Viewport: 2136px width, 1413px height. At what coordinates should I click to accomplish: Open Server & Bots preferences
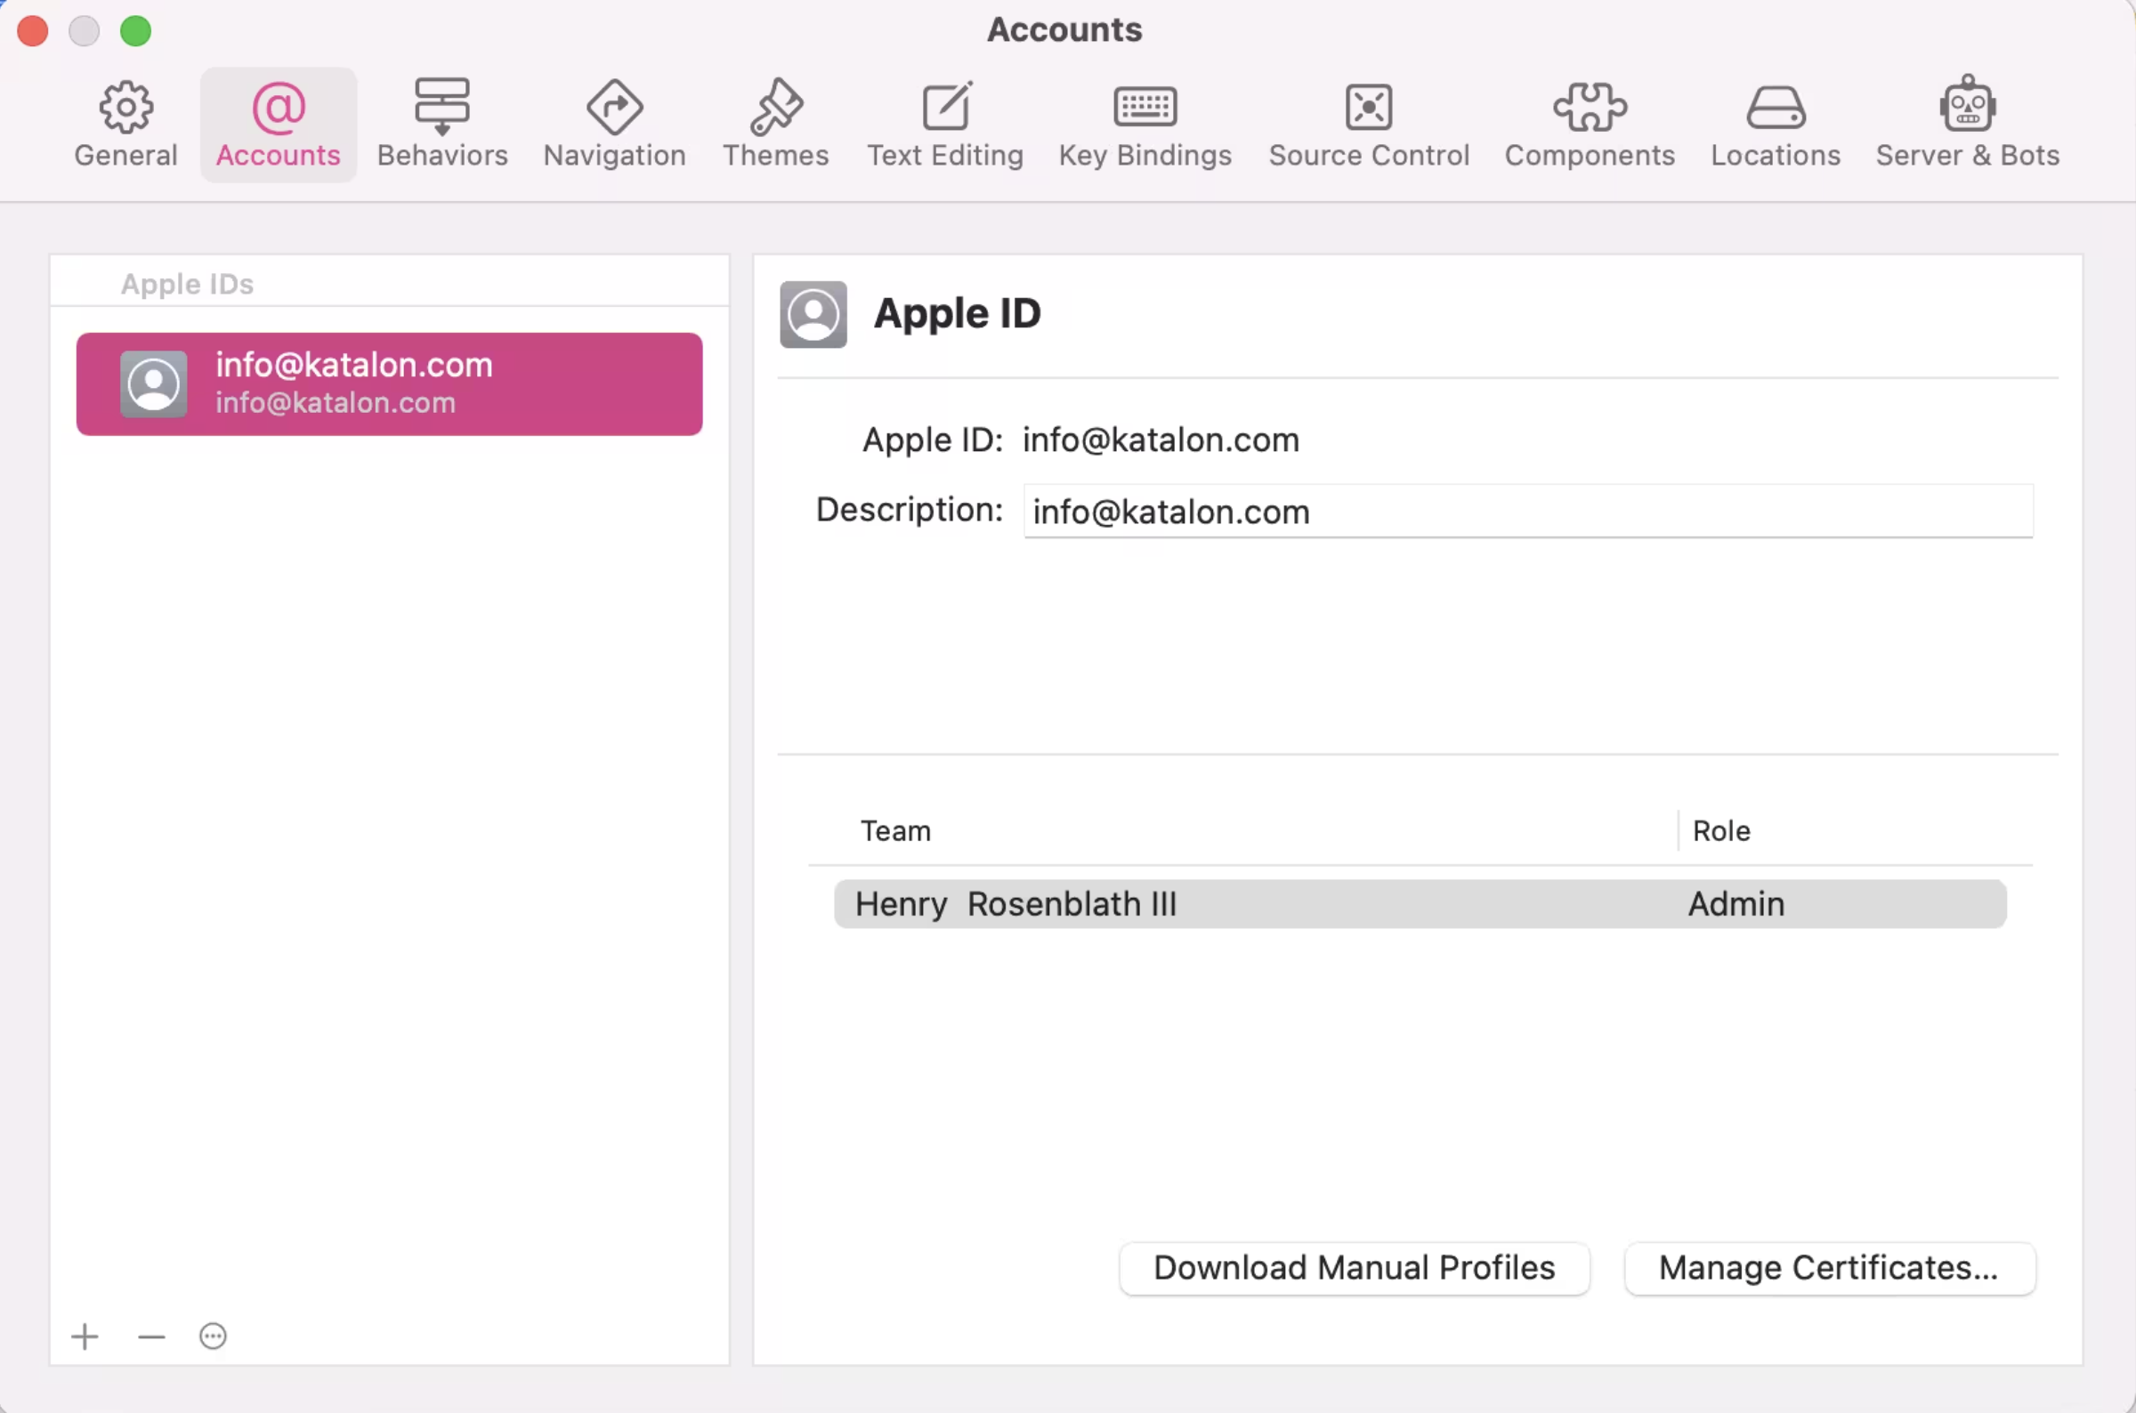pos(1969,124)
